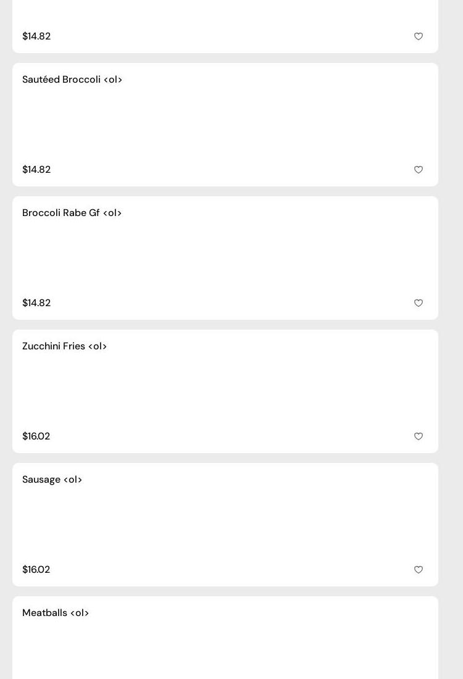Click the $14.82 price under Broccoli Rabe Gf
Viewport: 463px width, 679px height.
[36, 303]
